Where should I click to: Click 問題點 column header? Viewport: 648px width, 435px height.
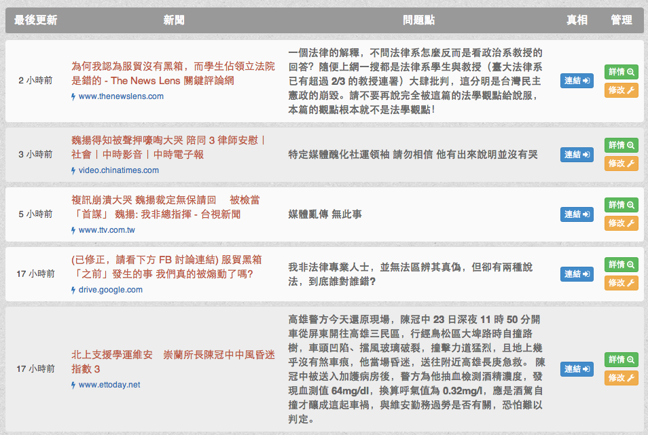pyautogui.click(x=418, y=20)
